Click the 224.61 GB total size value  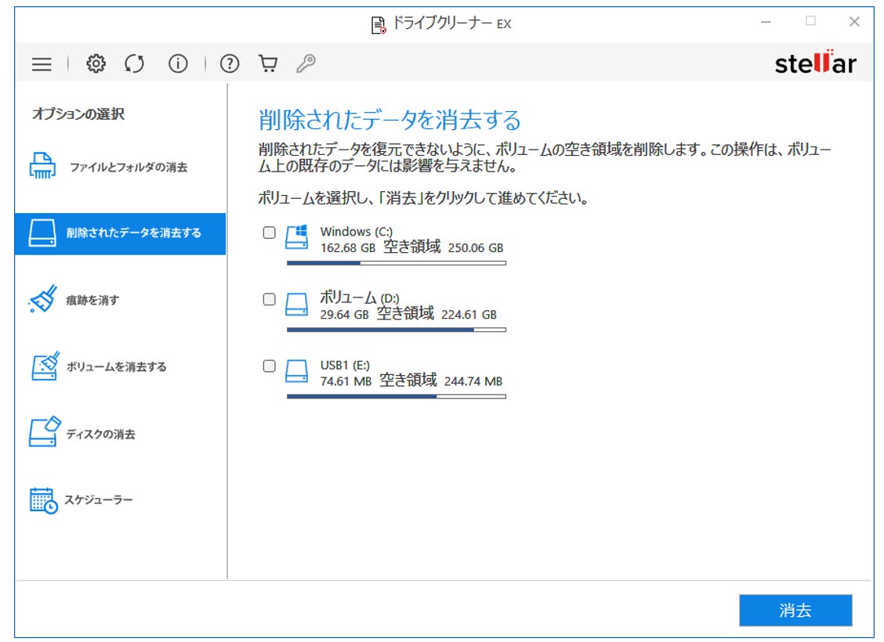pyautogui.click(x=469, y=315)
